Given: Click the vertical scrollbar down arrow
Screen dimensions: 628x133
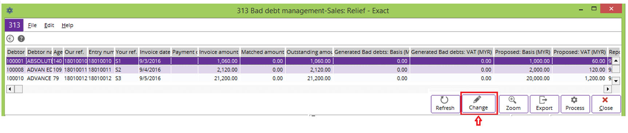Looking at the screenshot, I should [x=616, y=81].
